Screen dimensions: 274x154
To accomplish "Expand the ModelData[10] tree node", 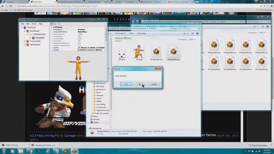I will [x=24, y=44].
